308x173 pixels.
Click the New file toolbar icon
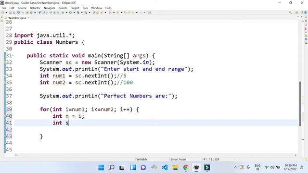(x=3, y=12)
